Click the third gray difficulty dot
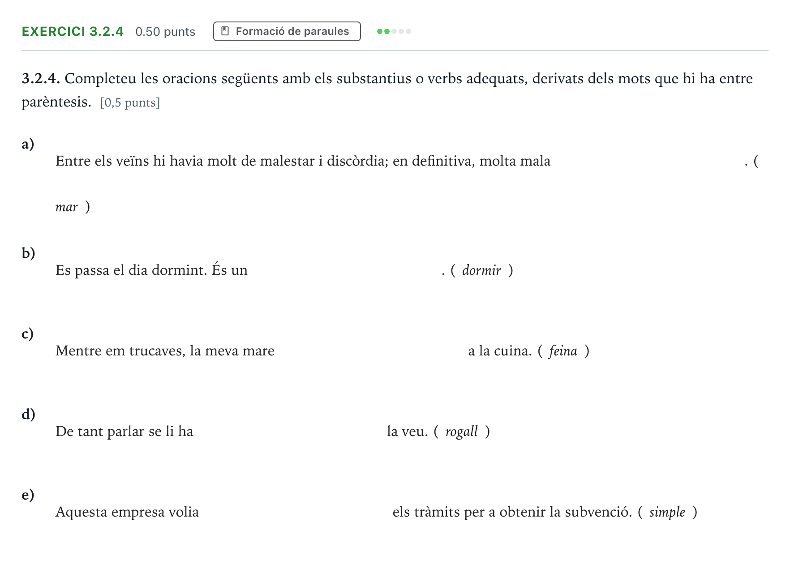Viewport: 790px width, 573px height. coord(394,31)
